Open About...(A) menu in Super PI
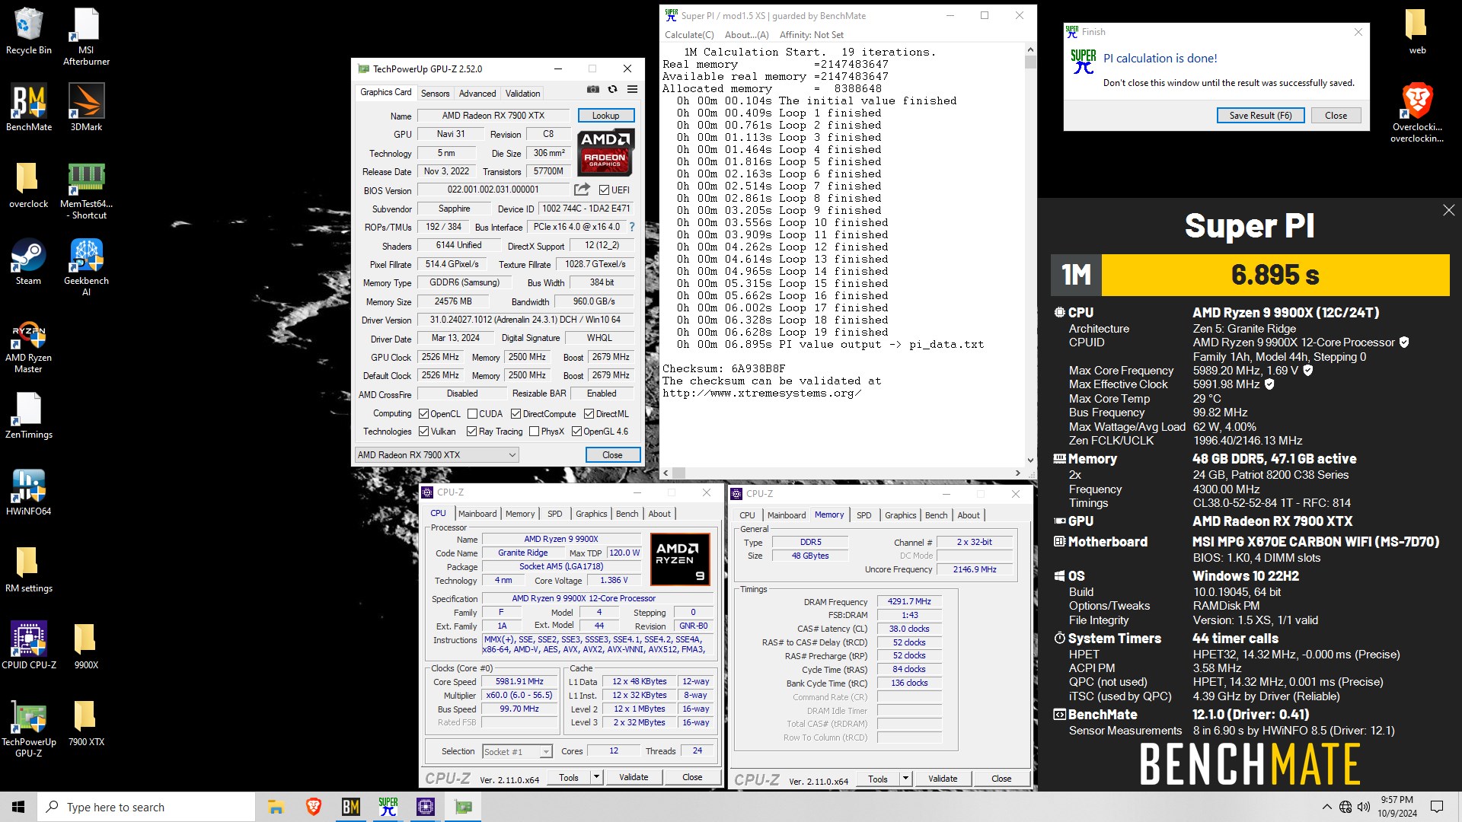Screen dimensions: 1462x822 [747, 35]
